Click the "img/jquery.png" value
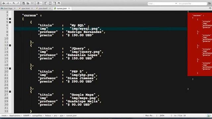The width and height of the screenshot is (212, 119). pos(86,52)
